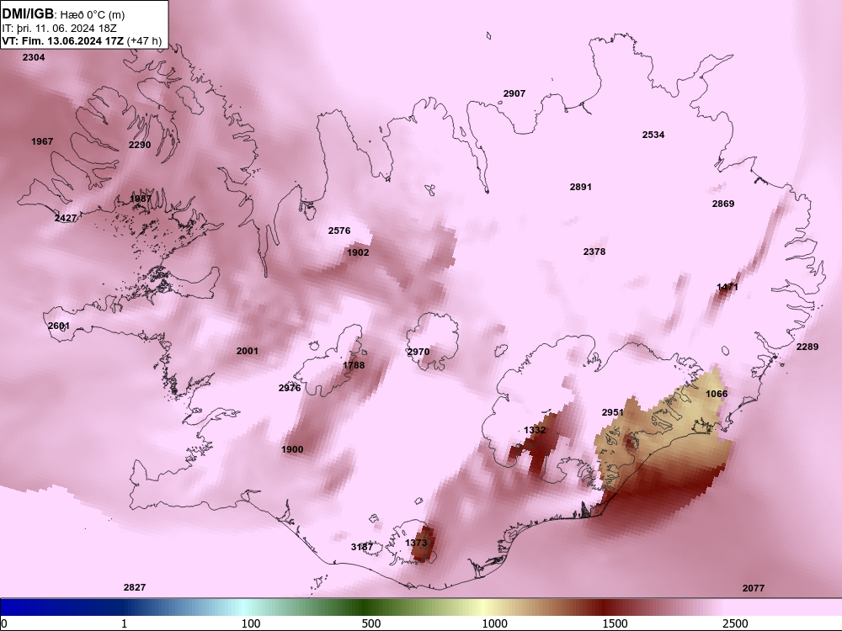Click the 1987 height value
842x631 pixels.
click(141, 199)
